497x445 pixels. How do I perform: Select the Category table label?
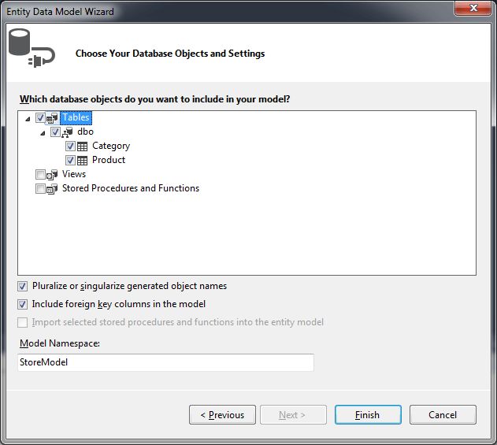[111, 146]
